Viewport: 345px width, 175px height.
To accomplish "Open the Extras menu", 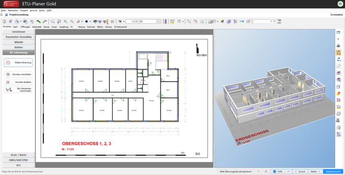I will (42, 10).
